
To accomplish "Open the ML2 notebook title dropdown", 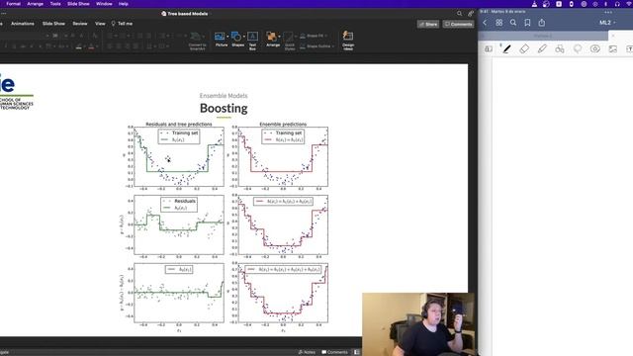I will [x=607, y=23].
